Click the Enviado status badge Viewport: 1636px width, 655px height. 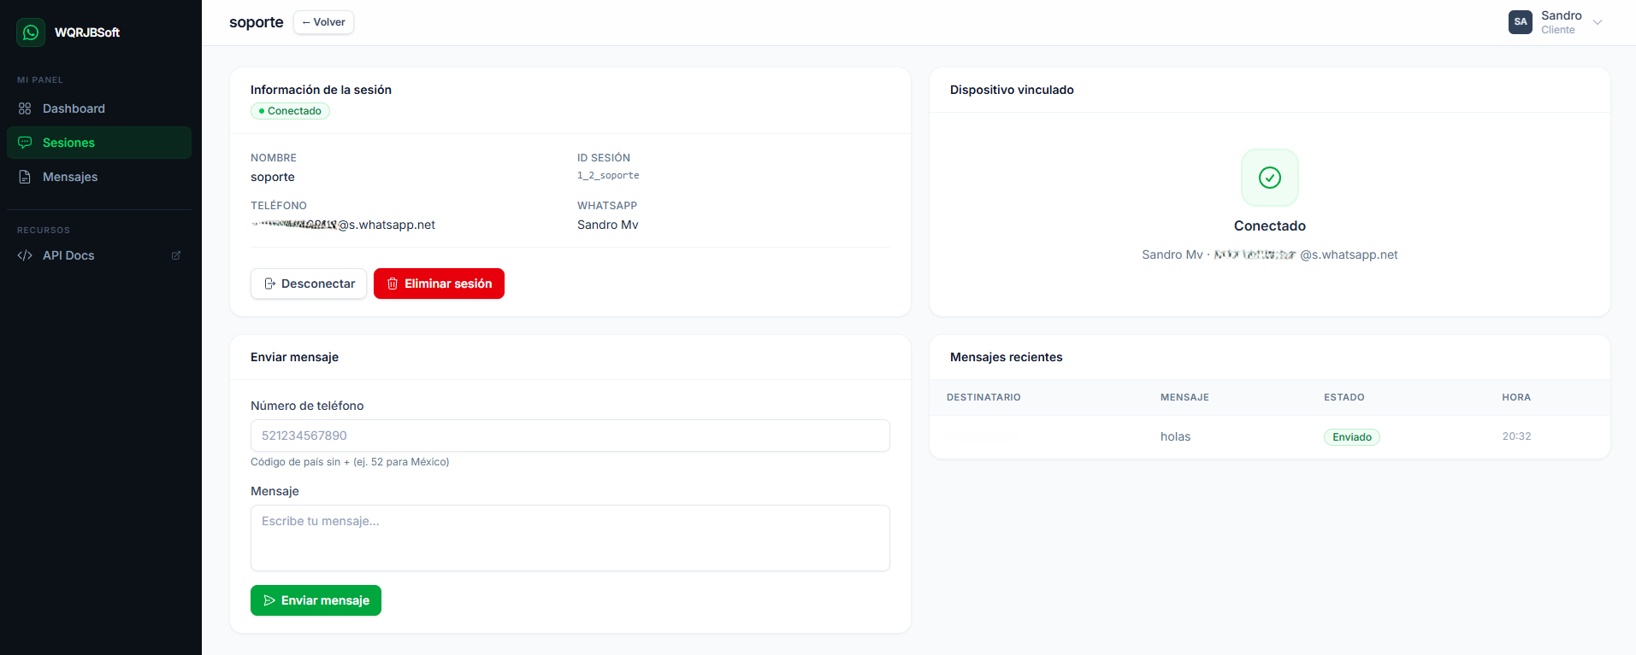[x=1351, y=437]
